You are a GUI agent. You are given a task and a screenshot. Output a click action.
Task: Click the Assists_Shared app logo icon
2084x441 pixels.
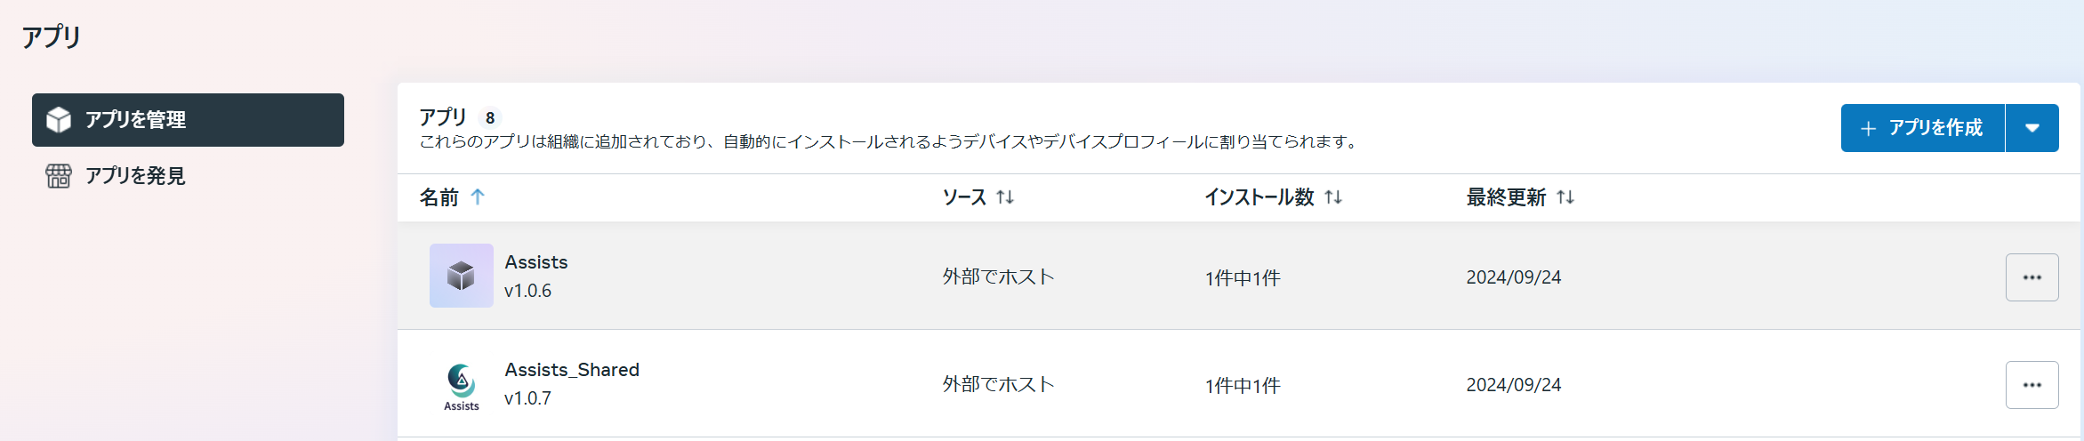[x=461, y=385]
